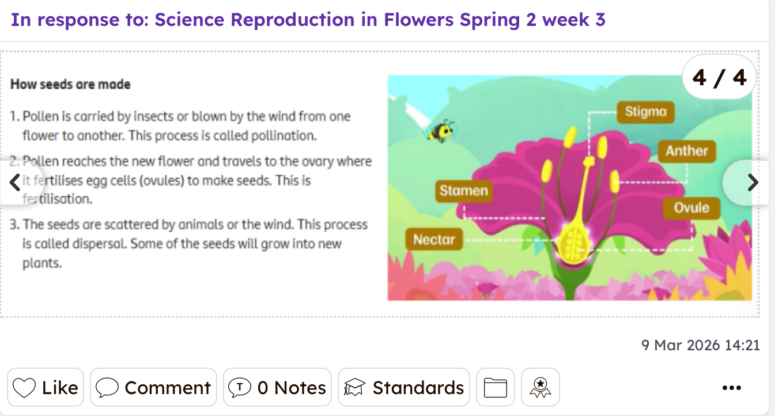
Task: Open the folder icon button
Action: tap(495, 388)
